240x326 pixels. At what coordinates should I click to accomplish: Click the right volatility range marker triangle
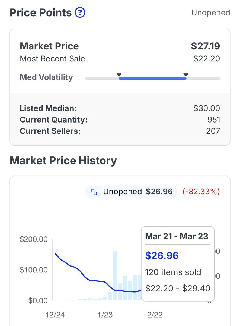(x=186, y=75)
